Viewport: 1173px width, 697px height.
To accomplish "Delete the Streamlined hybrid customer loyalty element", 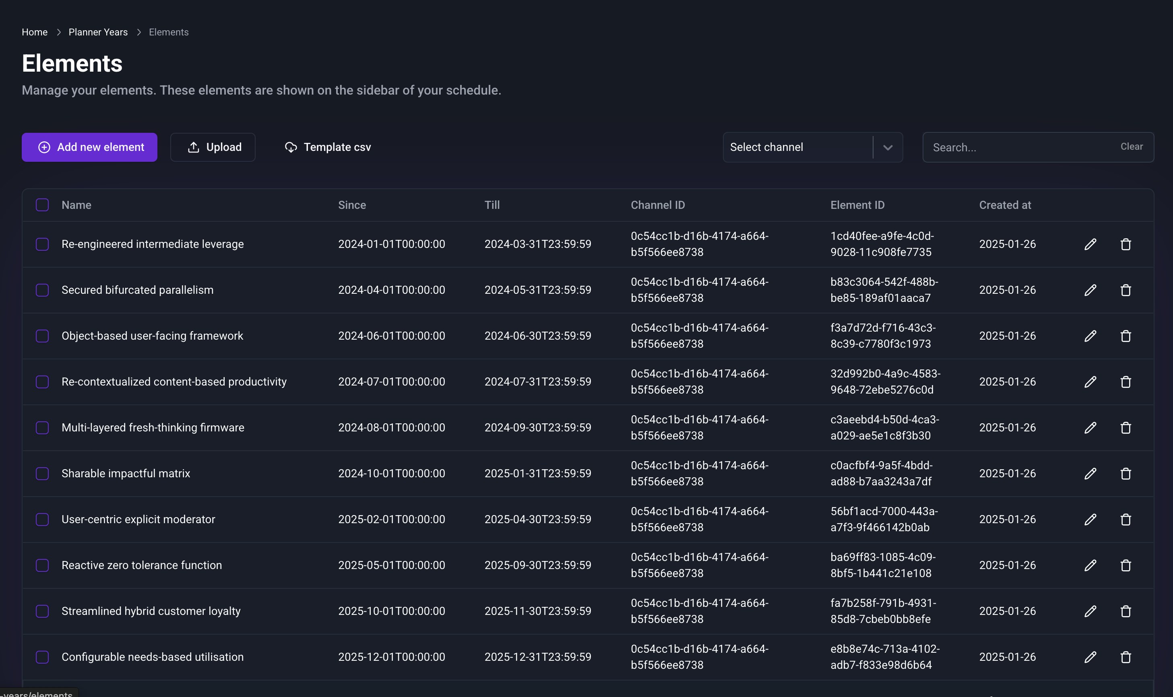I will (x=1126, y=611).
